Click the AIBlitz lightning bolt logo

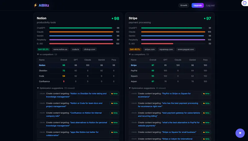[x=35, y=5]
